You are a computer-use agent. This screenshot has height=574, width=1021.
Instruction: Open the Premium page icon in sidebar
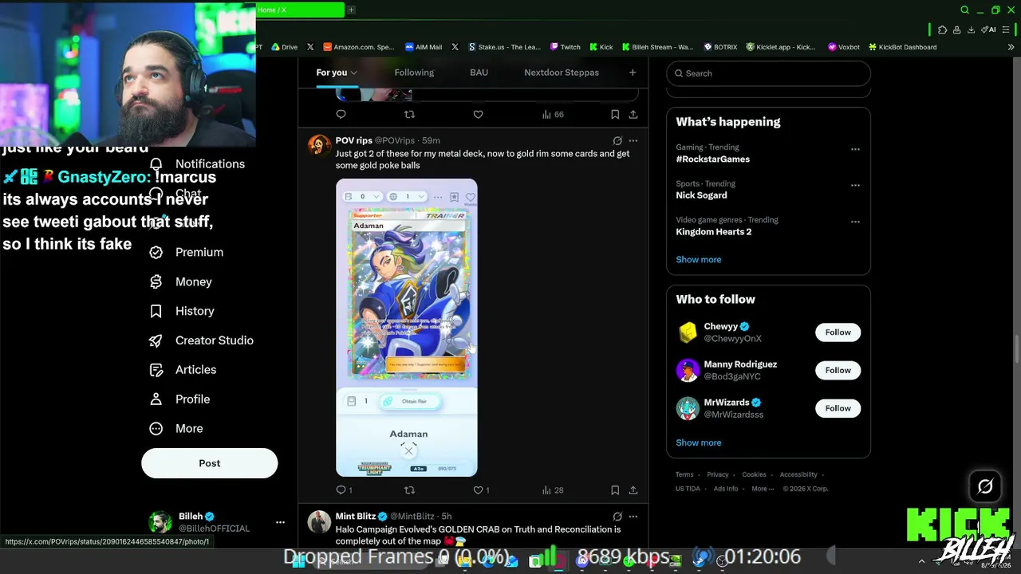(x=156, y=252)
